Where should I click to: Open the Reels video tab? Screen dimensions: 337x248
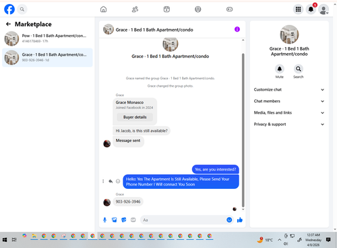tap(166, 9)
